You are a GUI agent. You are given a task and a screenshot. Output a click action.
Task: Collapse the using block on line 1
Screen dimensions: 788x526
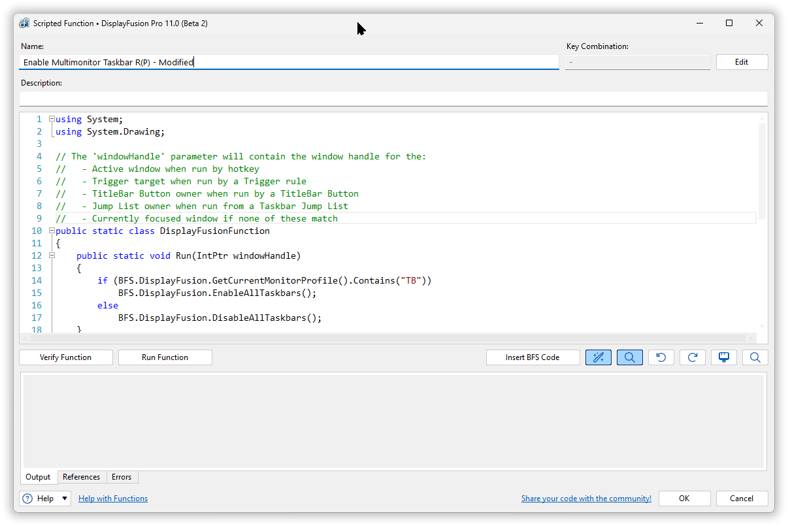point(52,120)
